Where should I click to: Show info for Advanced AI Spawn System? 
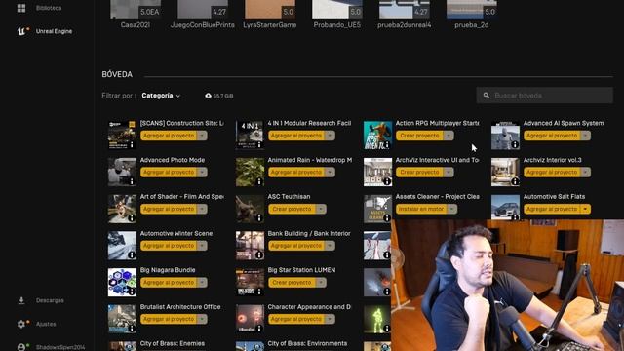[x=515, y=145]
